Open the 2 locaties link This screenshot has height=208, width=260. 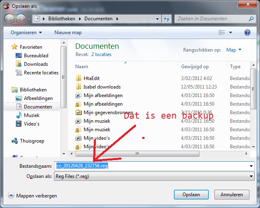coord(101,54)
